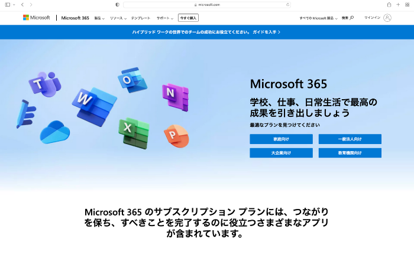The image size is (414, 255).
Task: Open the Safari share icon
Action: tap(389, 5)
